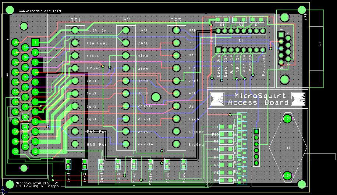
Task: Select the square top pad of the header left of U1
Action: [256, 131]
